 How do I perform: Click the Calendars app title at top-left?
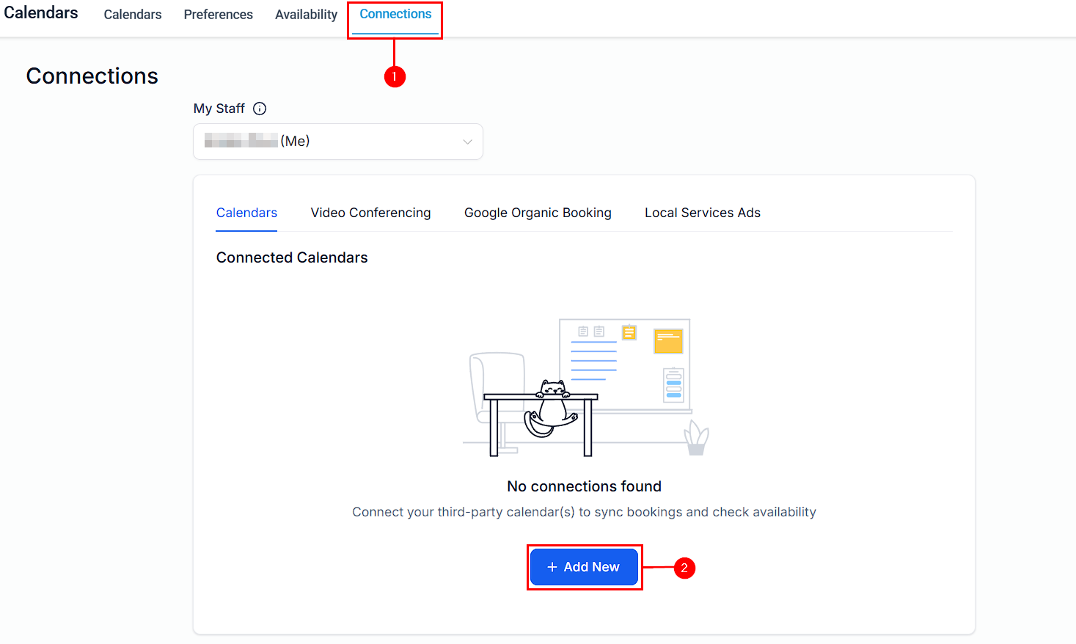(x=41, y=12)
